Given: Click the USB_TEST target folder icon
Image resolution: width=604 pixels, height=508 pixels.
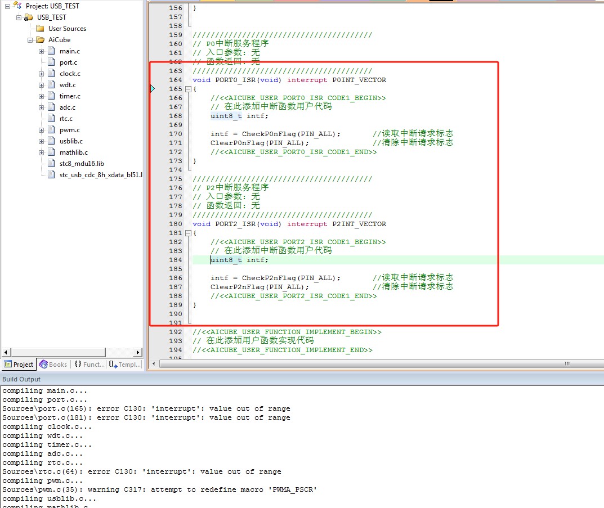Looking at the screenshot, I should (x=29, y=17).
